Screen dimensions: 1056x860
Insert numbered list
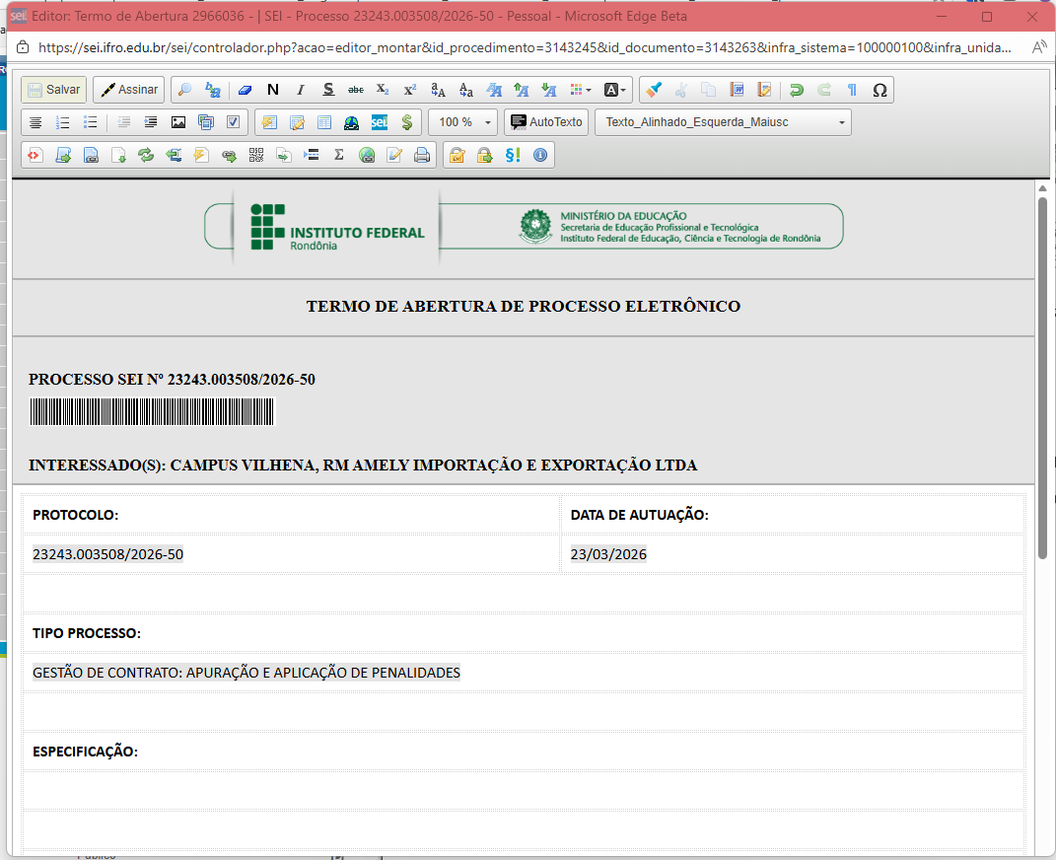(63, 122)
